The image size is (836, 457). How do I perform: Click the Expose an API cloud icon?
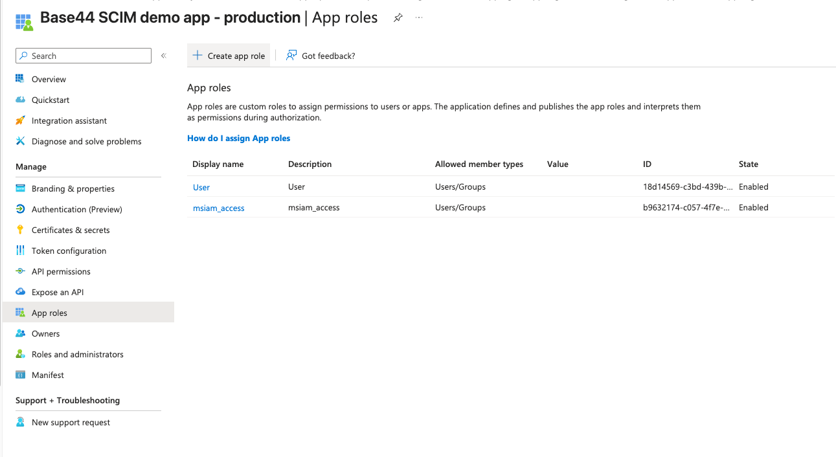[x=20, y=292]
